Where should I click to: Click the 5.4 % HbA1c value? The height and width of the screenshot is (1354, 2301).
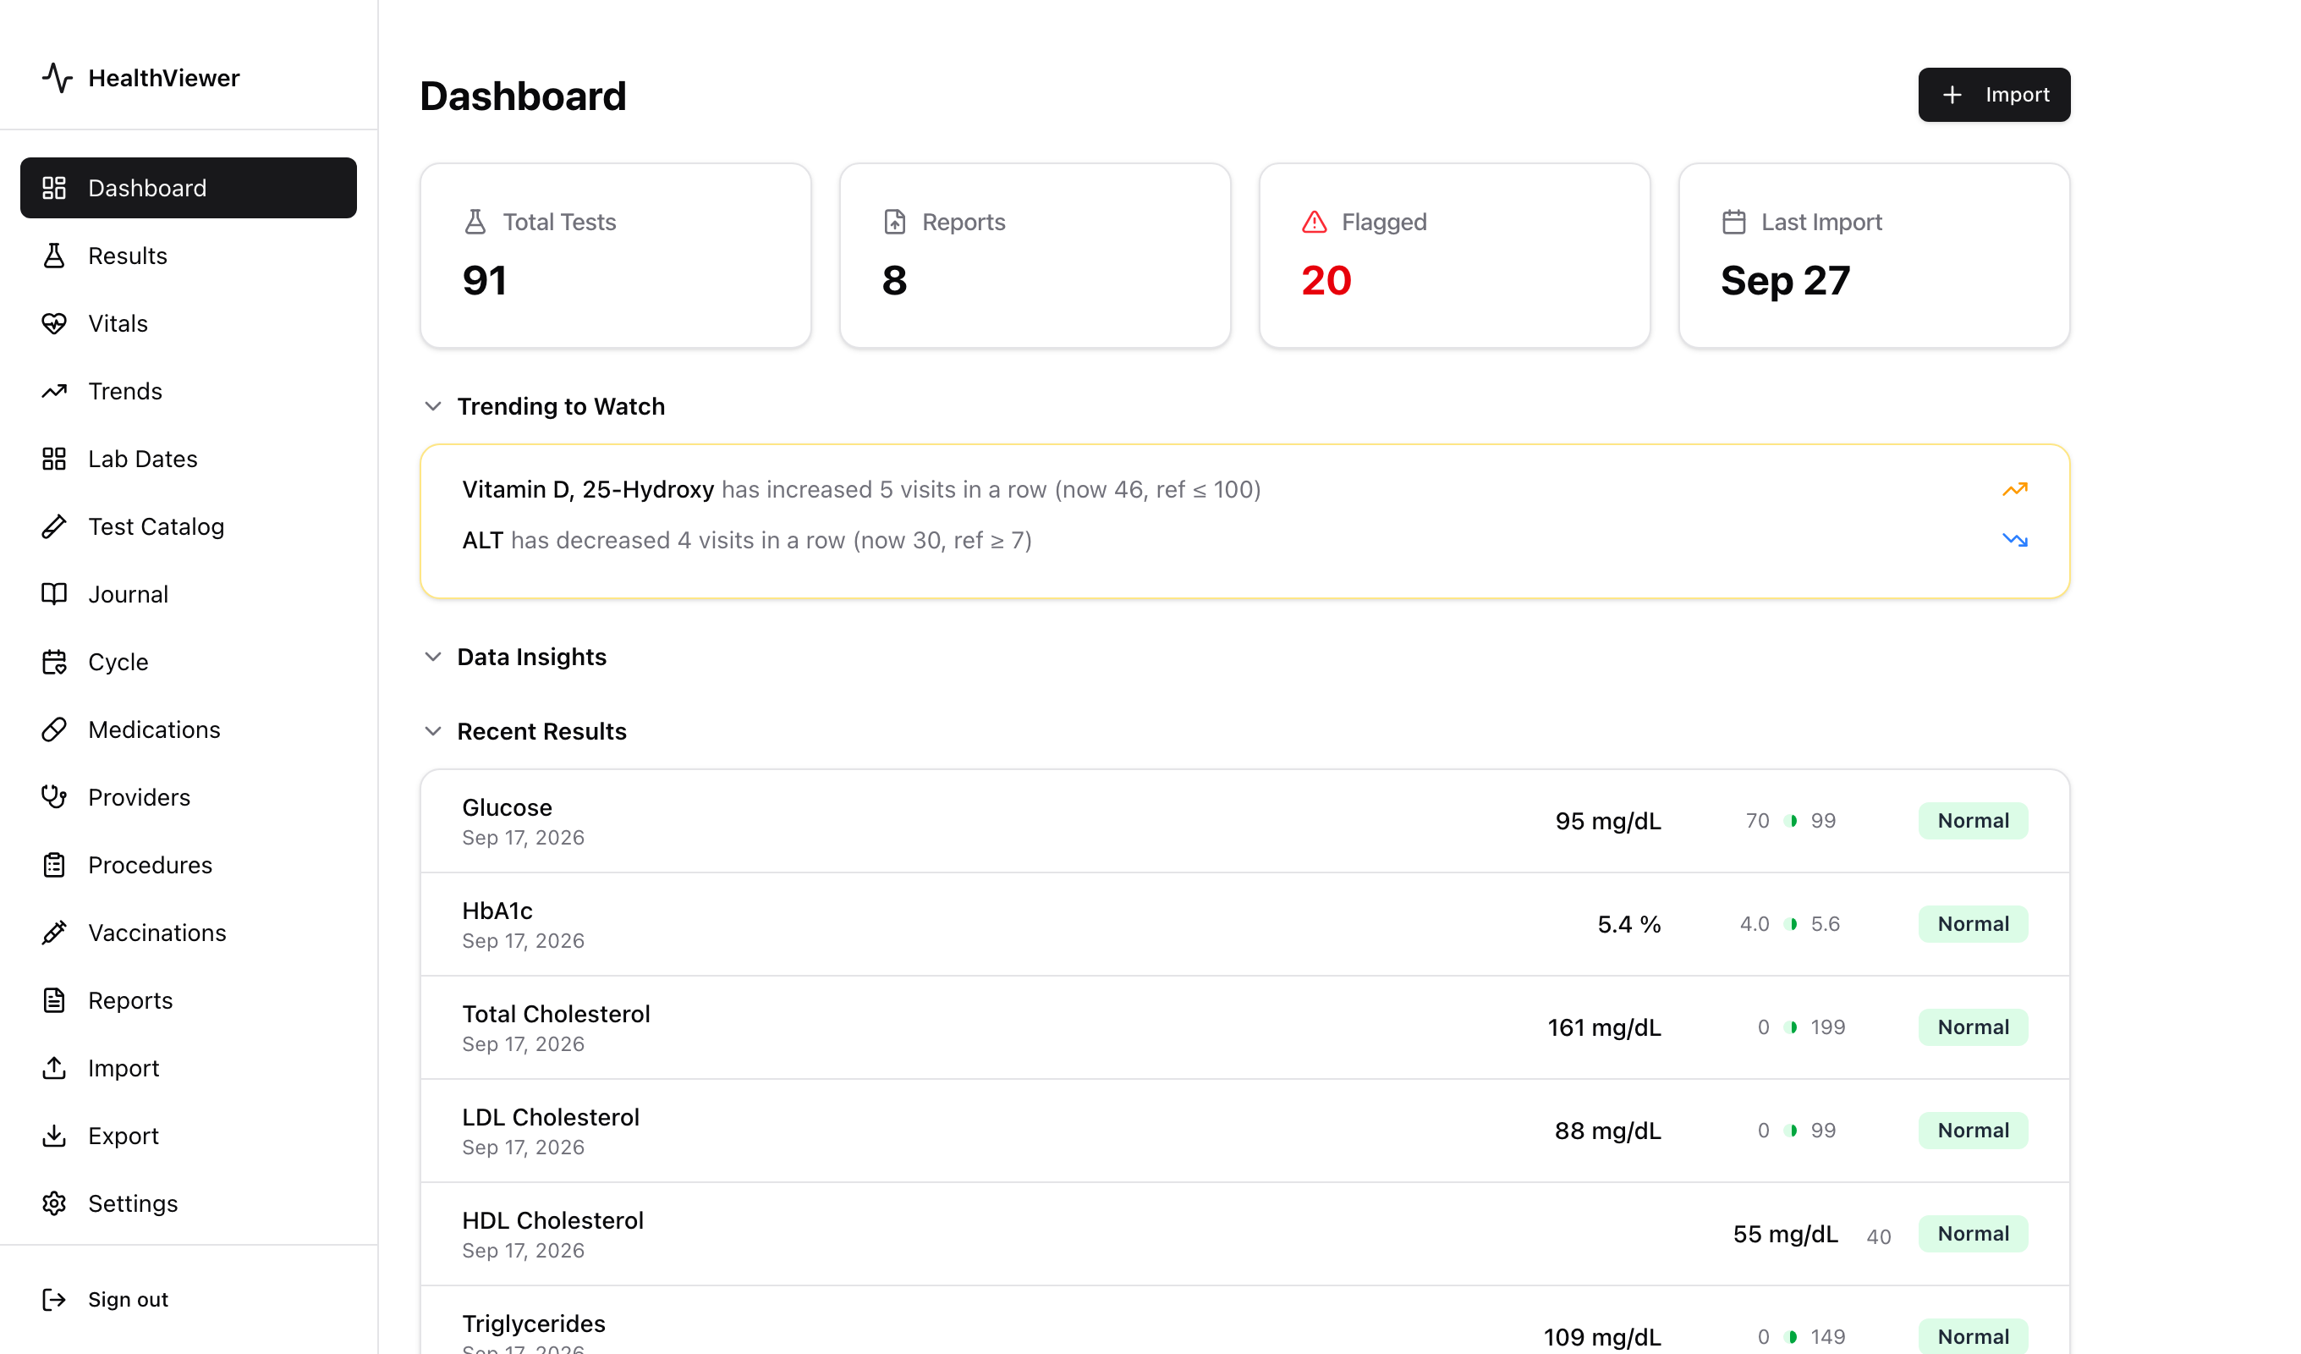[1629, 923]
